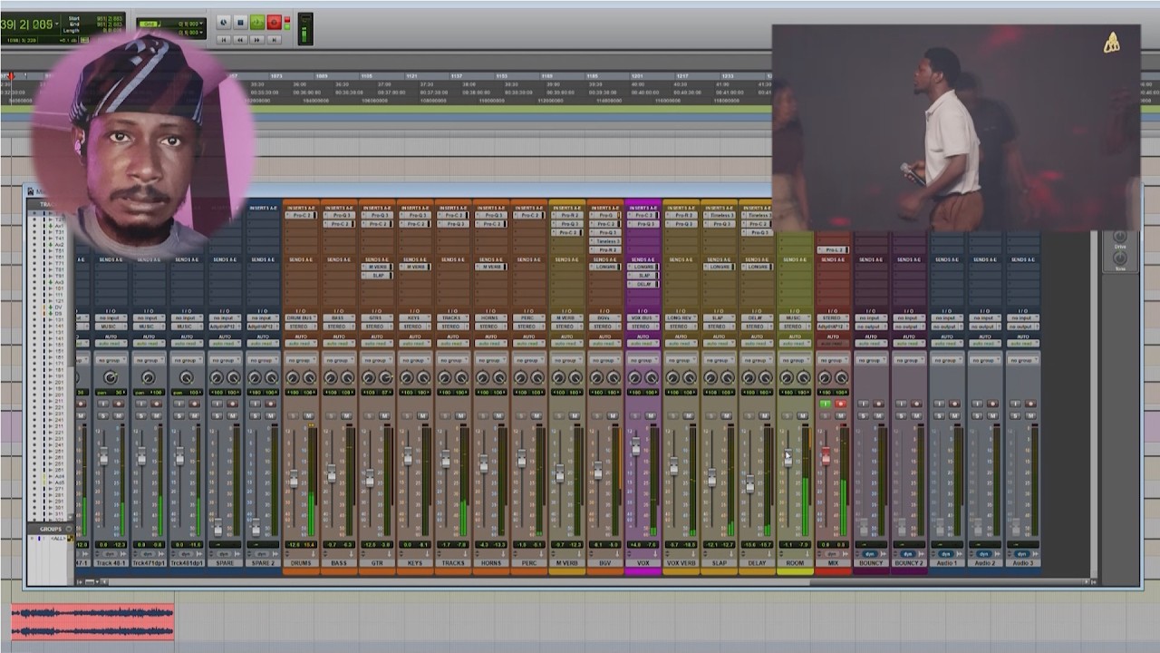The width and height of the screenshot is (1160, 653).
Task: Click the Rewind transport button
Action: click(240, 39)
